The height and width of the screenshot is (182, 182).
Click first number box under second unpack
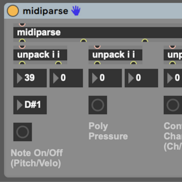click(105, 78)
